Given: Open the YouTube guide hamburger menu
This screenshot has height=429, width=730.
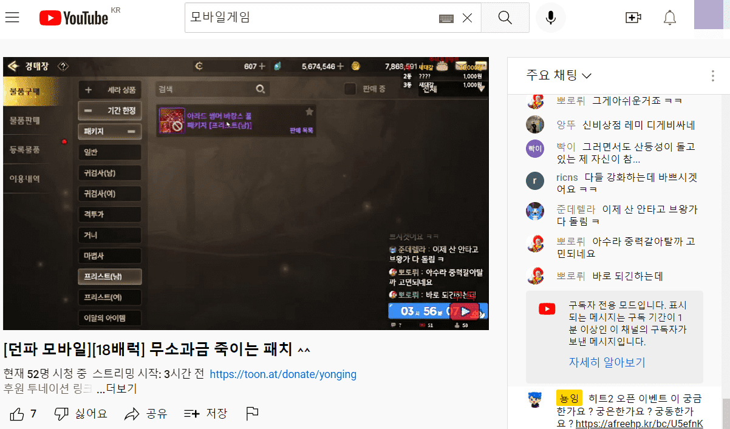Looking at the screenshot, I should (12, 18).
